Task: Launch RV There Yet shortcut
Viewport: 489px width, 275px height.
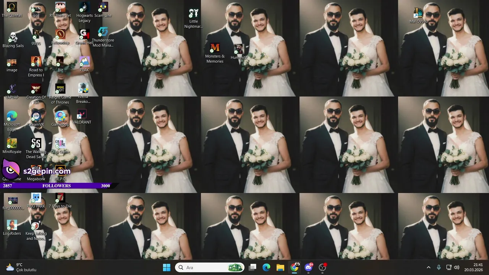Action: pos(60,10)
